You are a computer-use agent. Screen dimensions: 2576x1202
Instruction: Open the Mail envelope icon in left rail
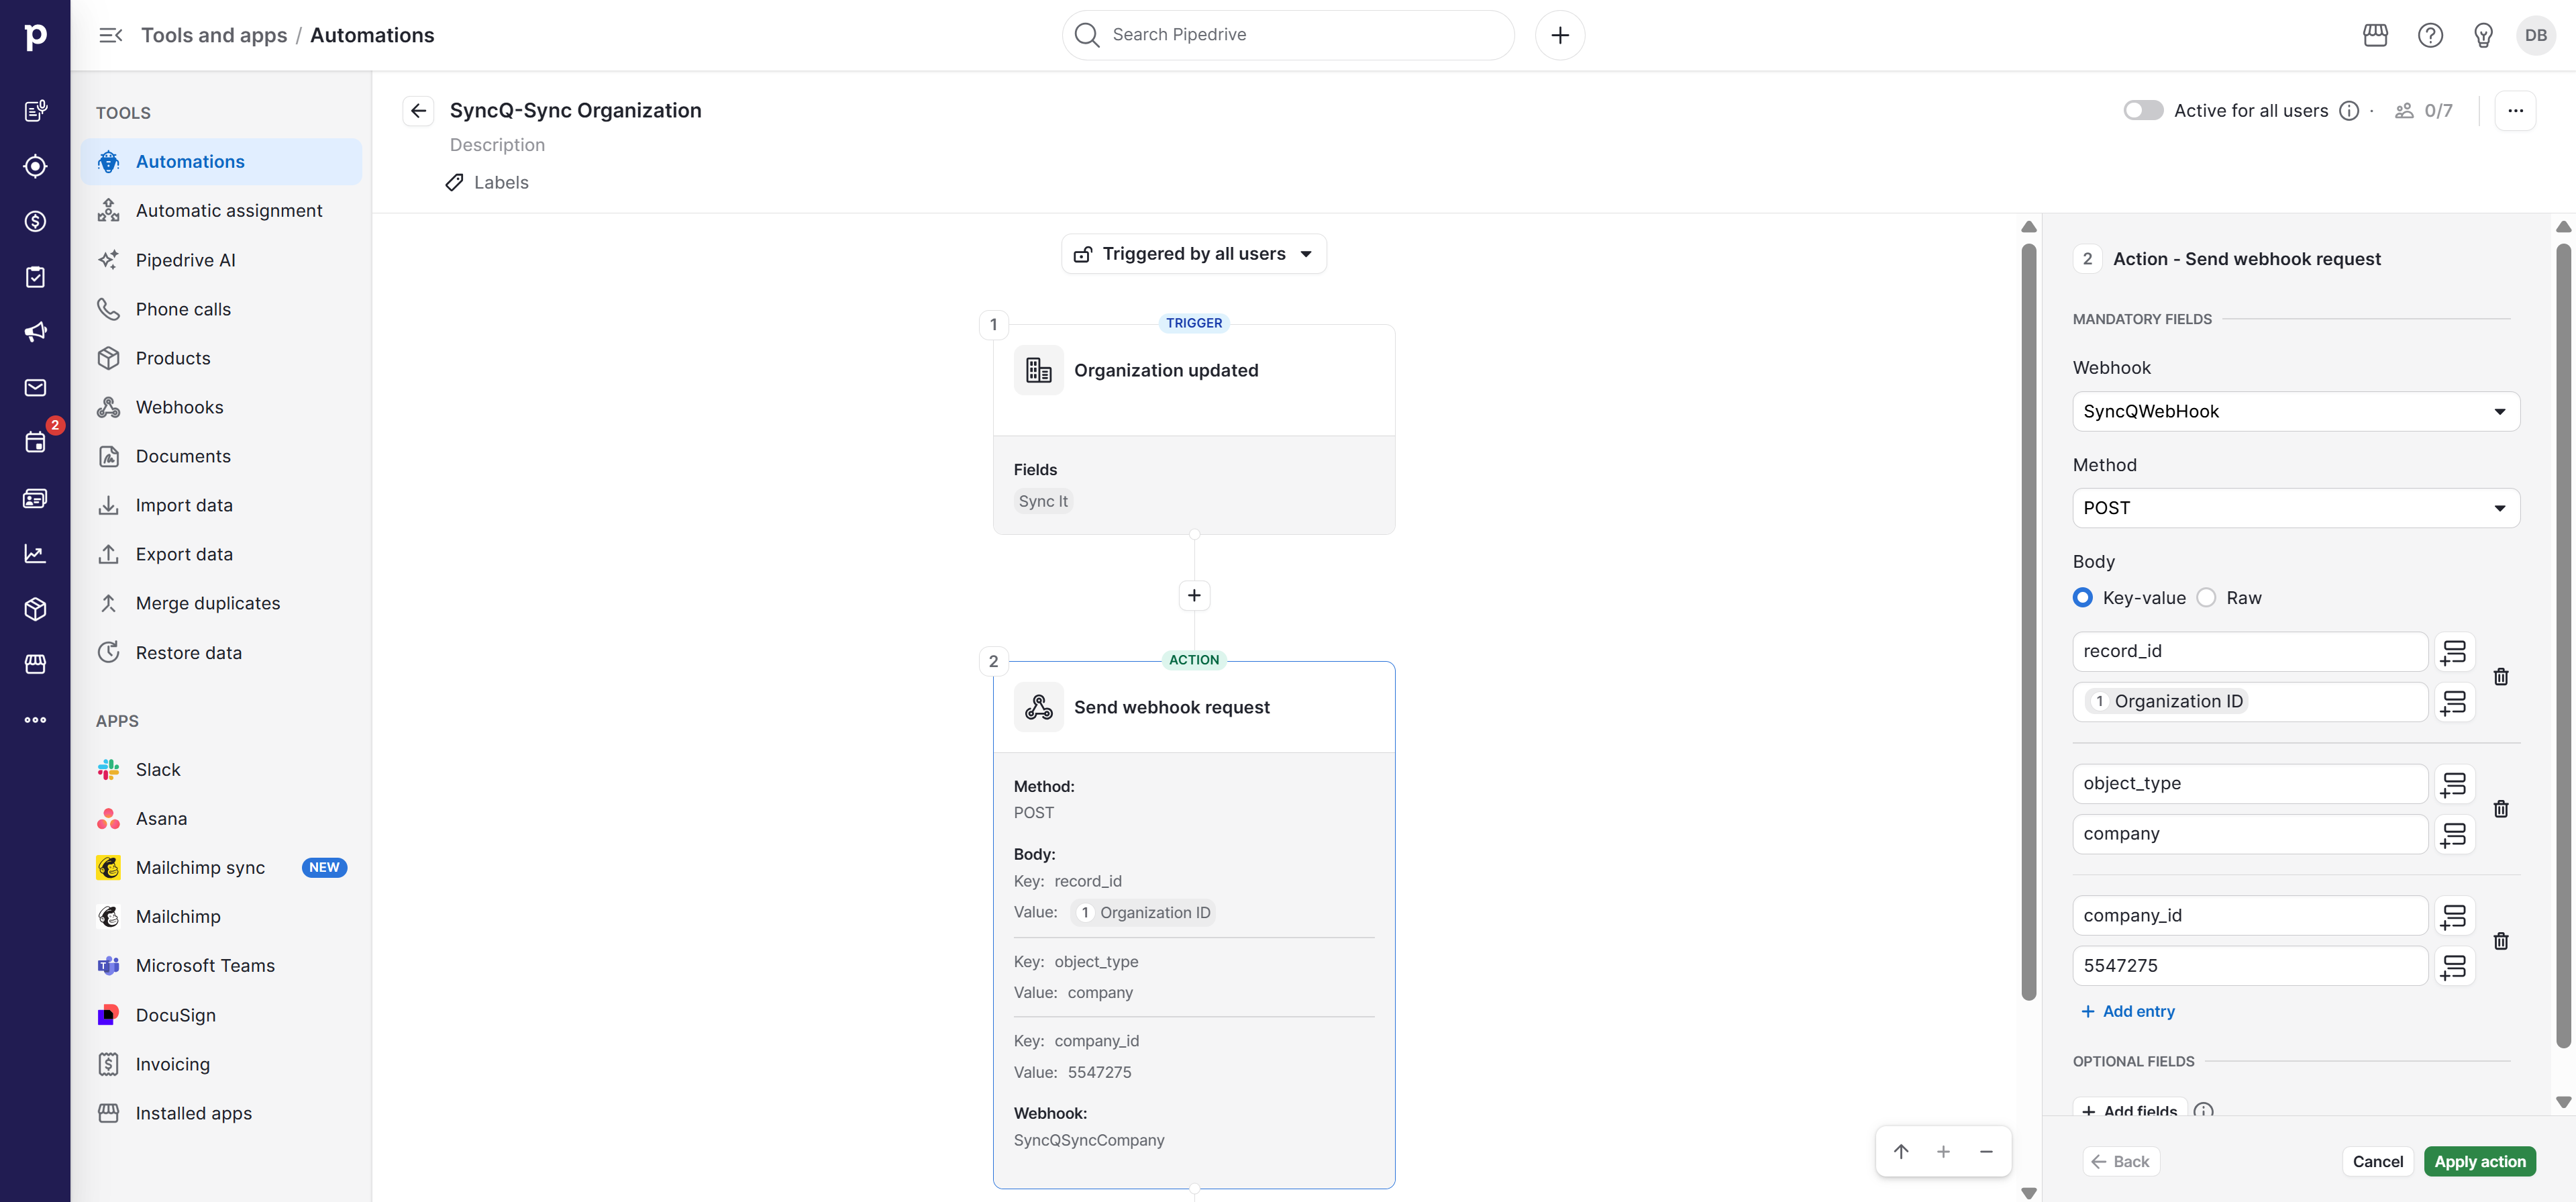(35, 388)
